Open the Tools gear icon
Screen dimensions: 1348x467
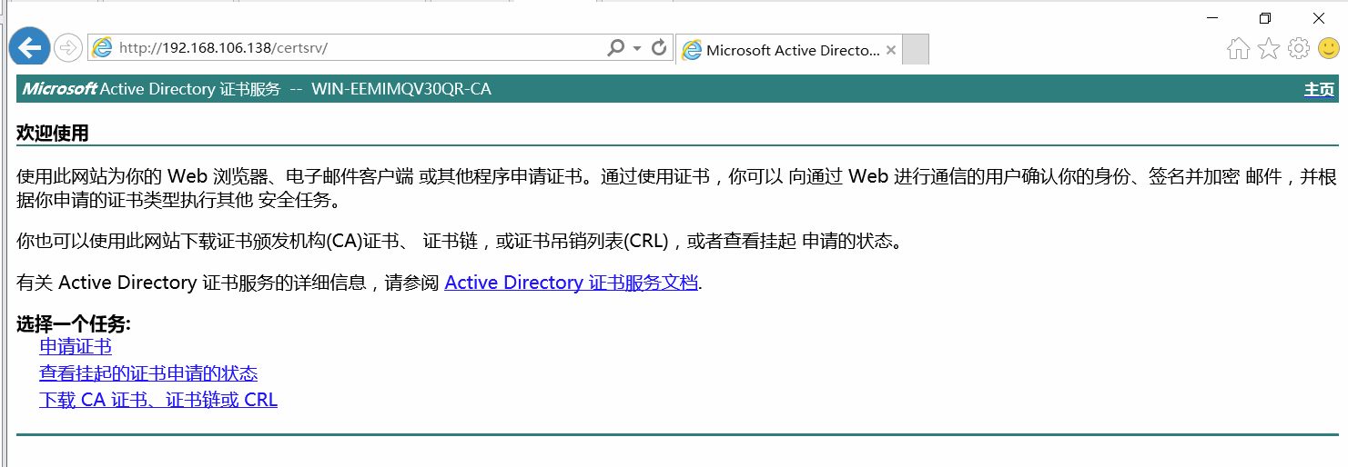click(1299, 48)
